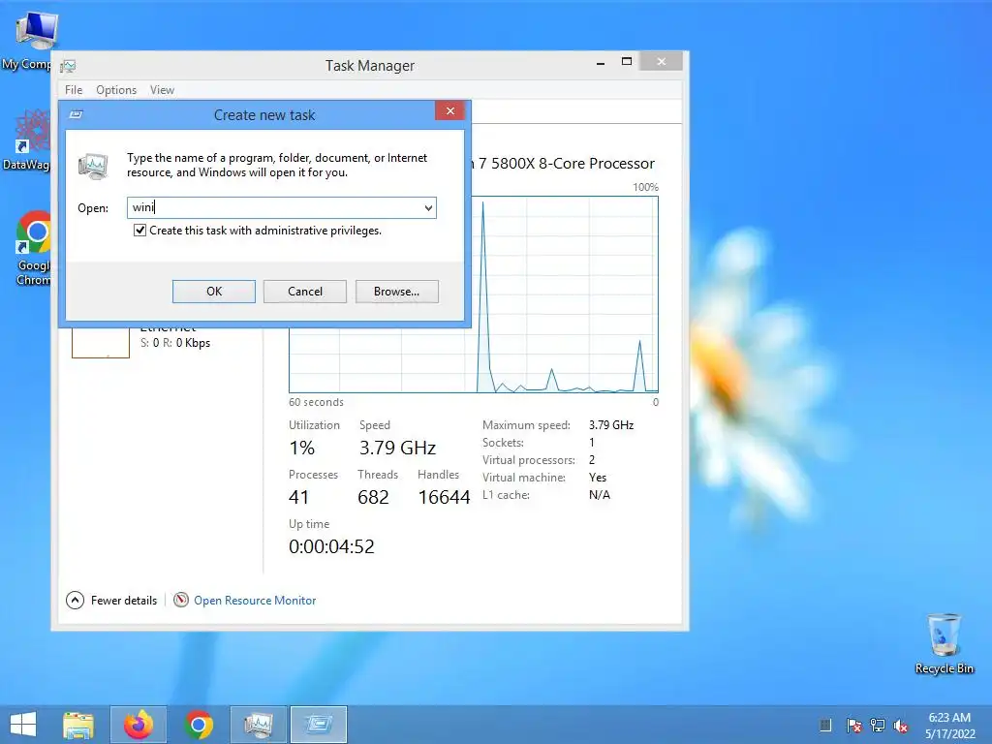Open the network status tray icon
Image resolution: width=992 pixels, height=744 pixels.
tap(878, 726)
